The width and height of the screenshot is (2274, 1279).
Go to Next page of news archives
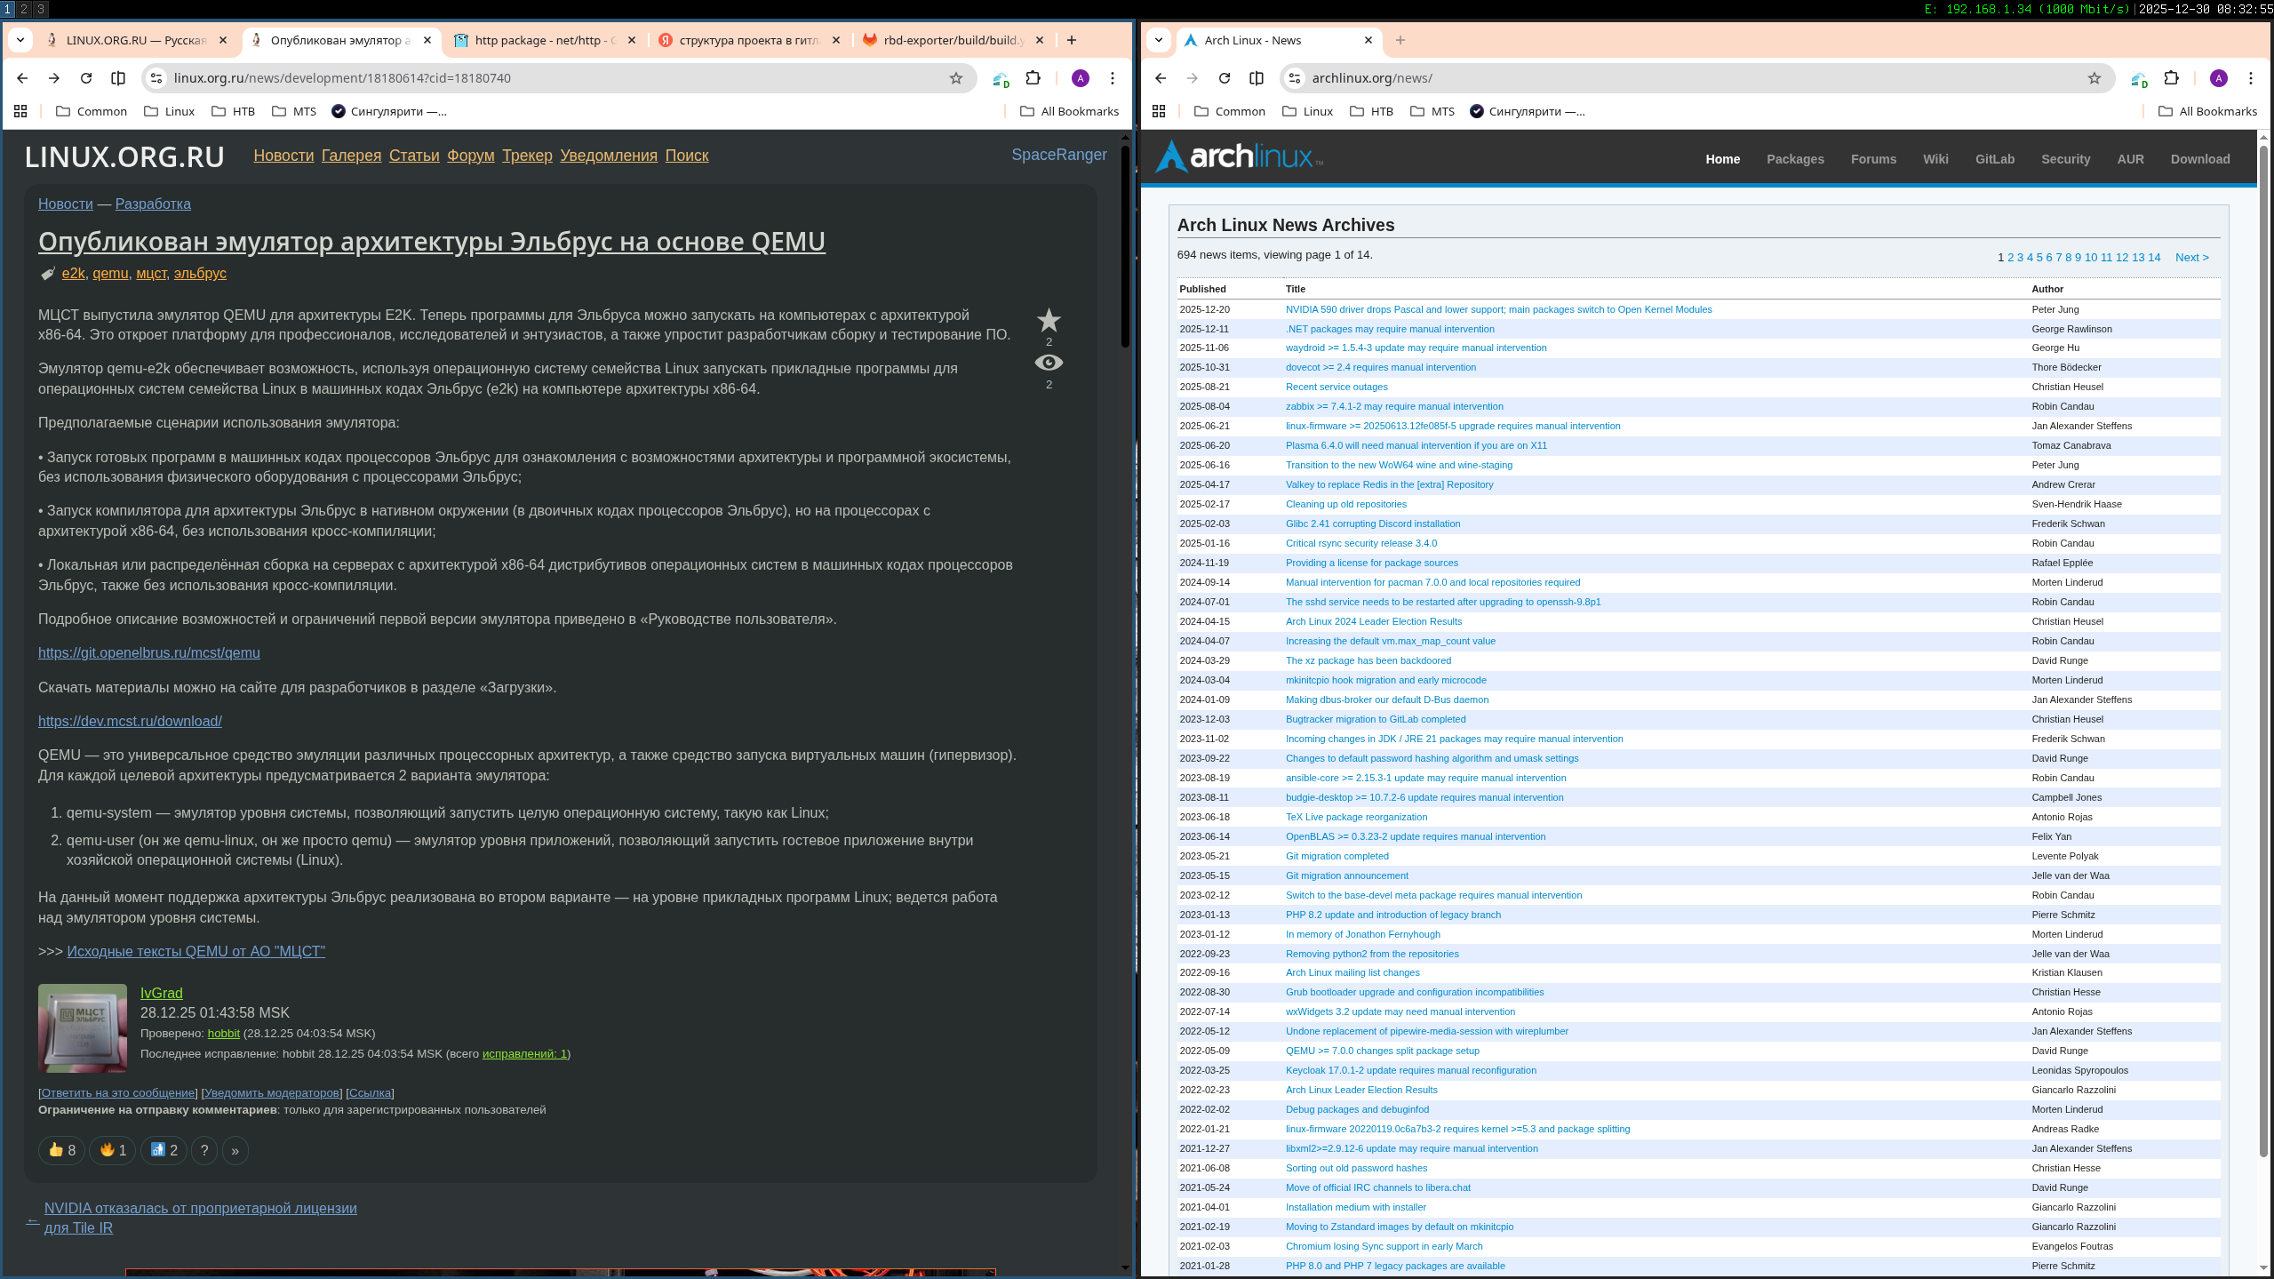click(x=2191, y=258)
